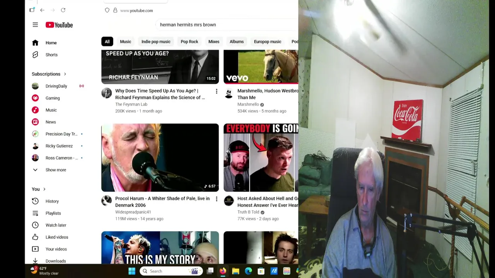Click the www.youtube.com address bar
This screenshot has height=278, width=495.
137,10
